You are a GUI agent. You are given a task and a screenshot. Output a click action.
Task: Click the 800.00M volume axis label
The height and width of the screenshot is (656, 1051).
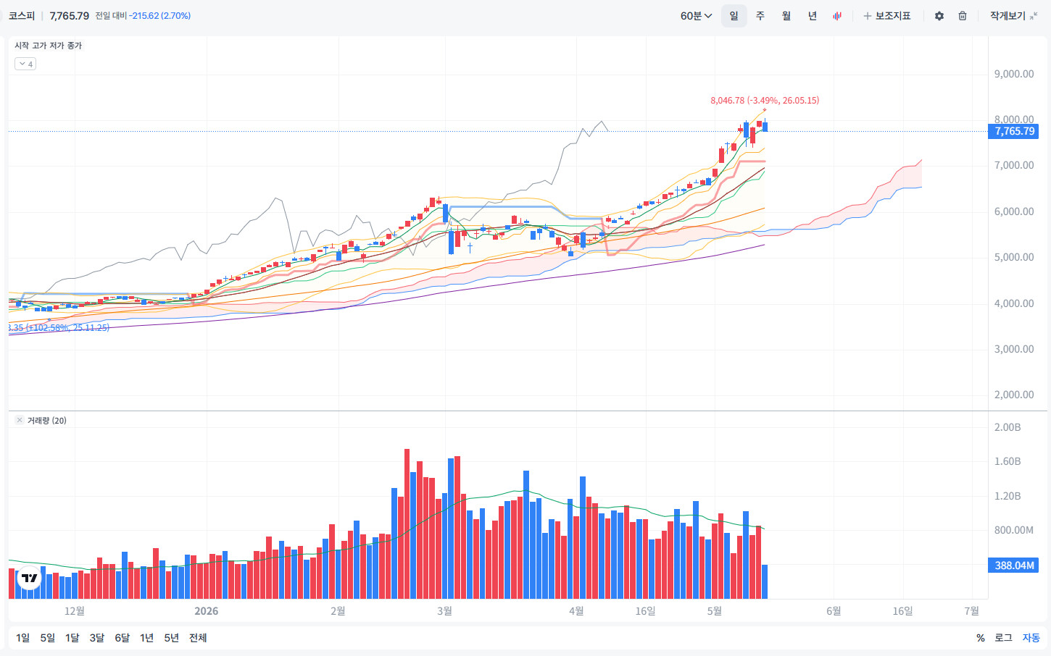tap(1014, 530)
